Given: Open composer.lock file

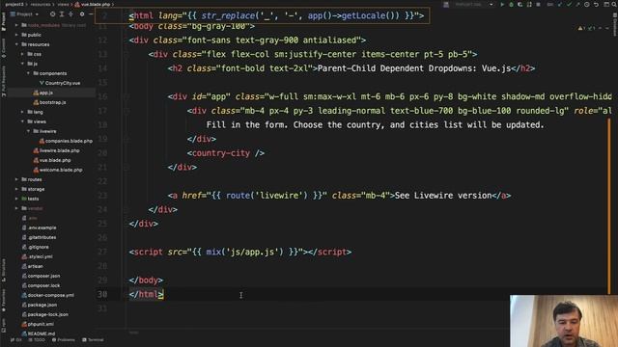Looking at the screenshot, I should coord(41,285).
